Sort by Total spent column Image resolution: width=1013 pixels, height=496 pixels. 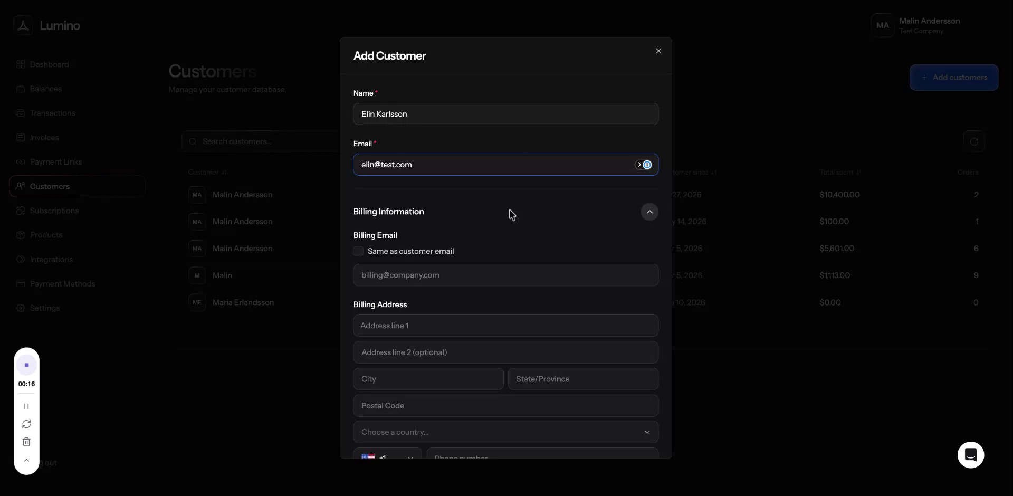click(x=840, y=173)
